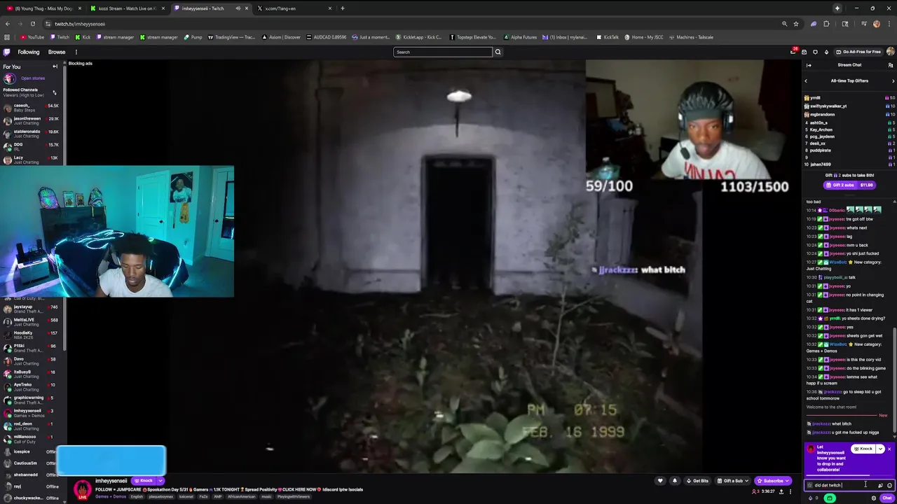Open the Axiom Discover bookmark
The width and height of the screenshot is (897, 504).
point(281,37)
